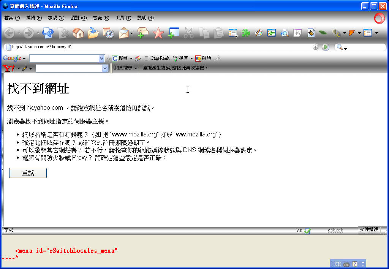Open the History clock icon
Viewport: 389px width, 269px height.
point(108,33)
